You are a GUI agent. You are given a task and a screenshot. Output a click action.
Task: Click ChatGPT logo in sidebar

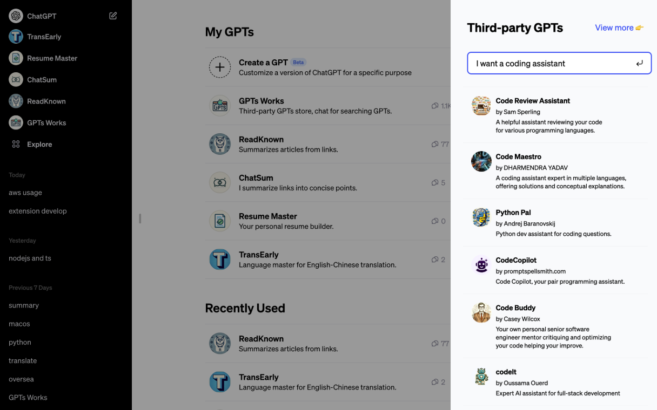tap(16, 16)
